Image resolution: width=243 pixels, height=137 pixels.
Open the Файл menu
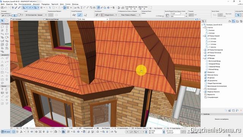click(x=3, y=4)
